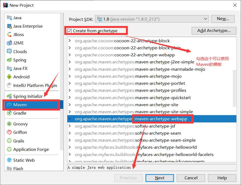Viewport: 241px width, 185px height.
Task: Select Gradle project type
Action: coord(32,113)
